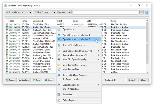Sort by the Data column header
Screen dimensions: 154x104
click(x=98, y=21)
